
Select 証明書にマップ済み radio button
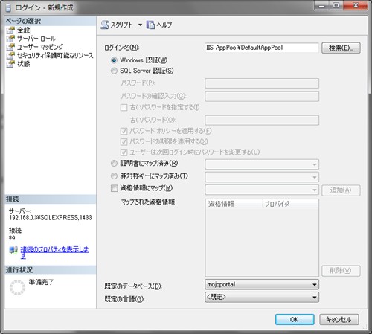(114, 164)
